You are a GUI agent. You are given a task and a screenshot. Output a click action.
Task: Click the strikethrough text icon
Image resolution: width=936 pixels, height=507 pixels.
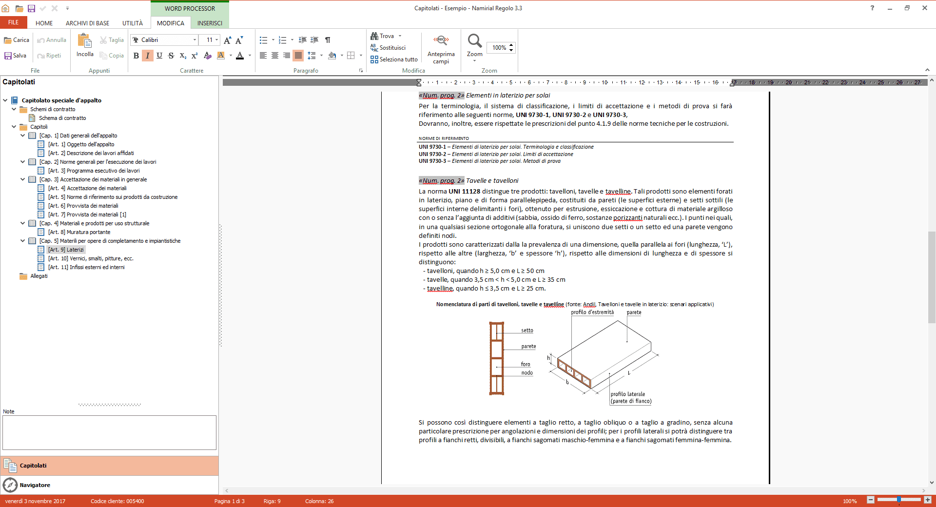pyautogui.click(x=171, y=56)
